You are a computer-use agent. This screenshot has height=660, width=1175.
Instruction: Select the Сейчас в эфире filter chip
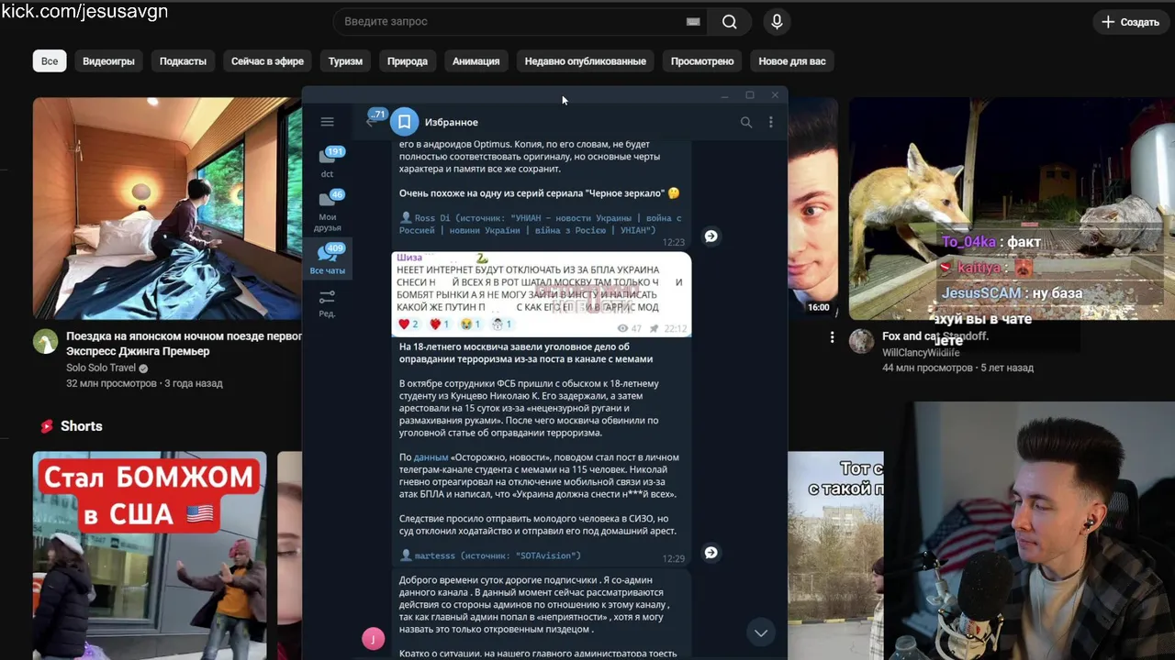coord(267,61)
